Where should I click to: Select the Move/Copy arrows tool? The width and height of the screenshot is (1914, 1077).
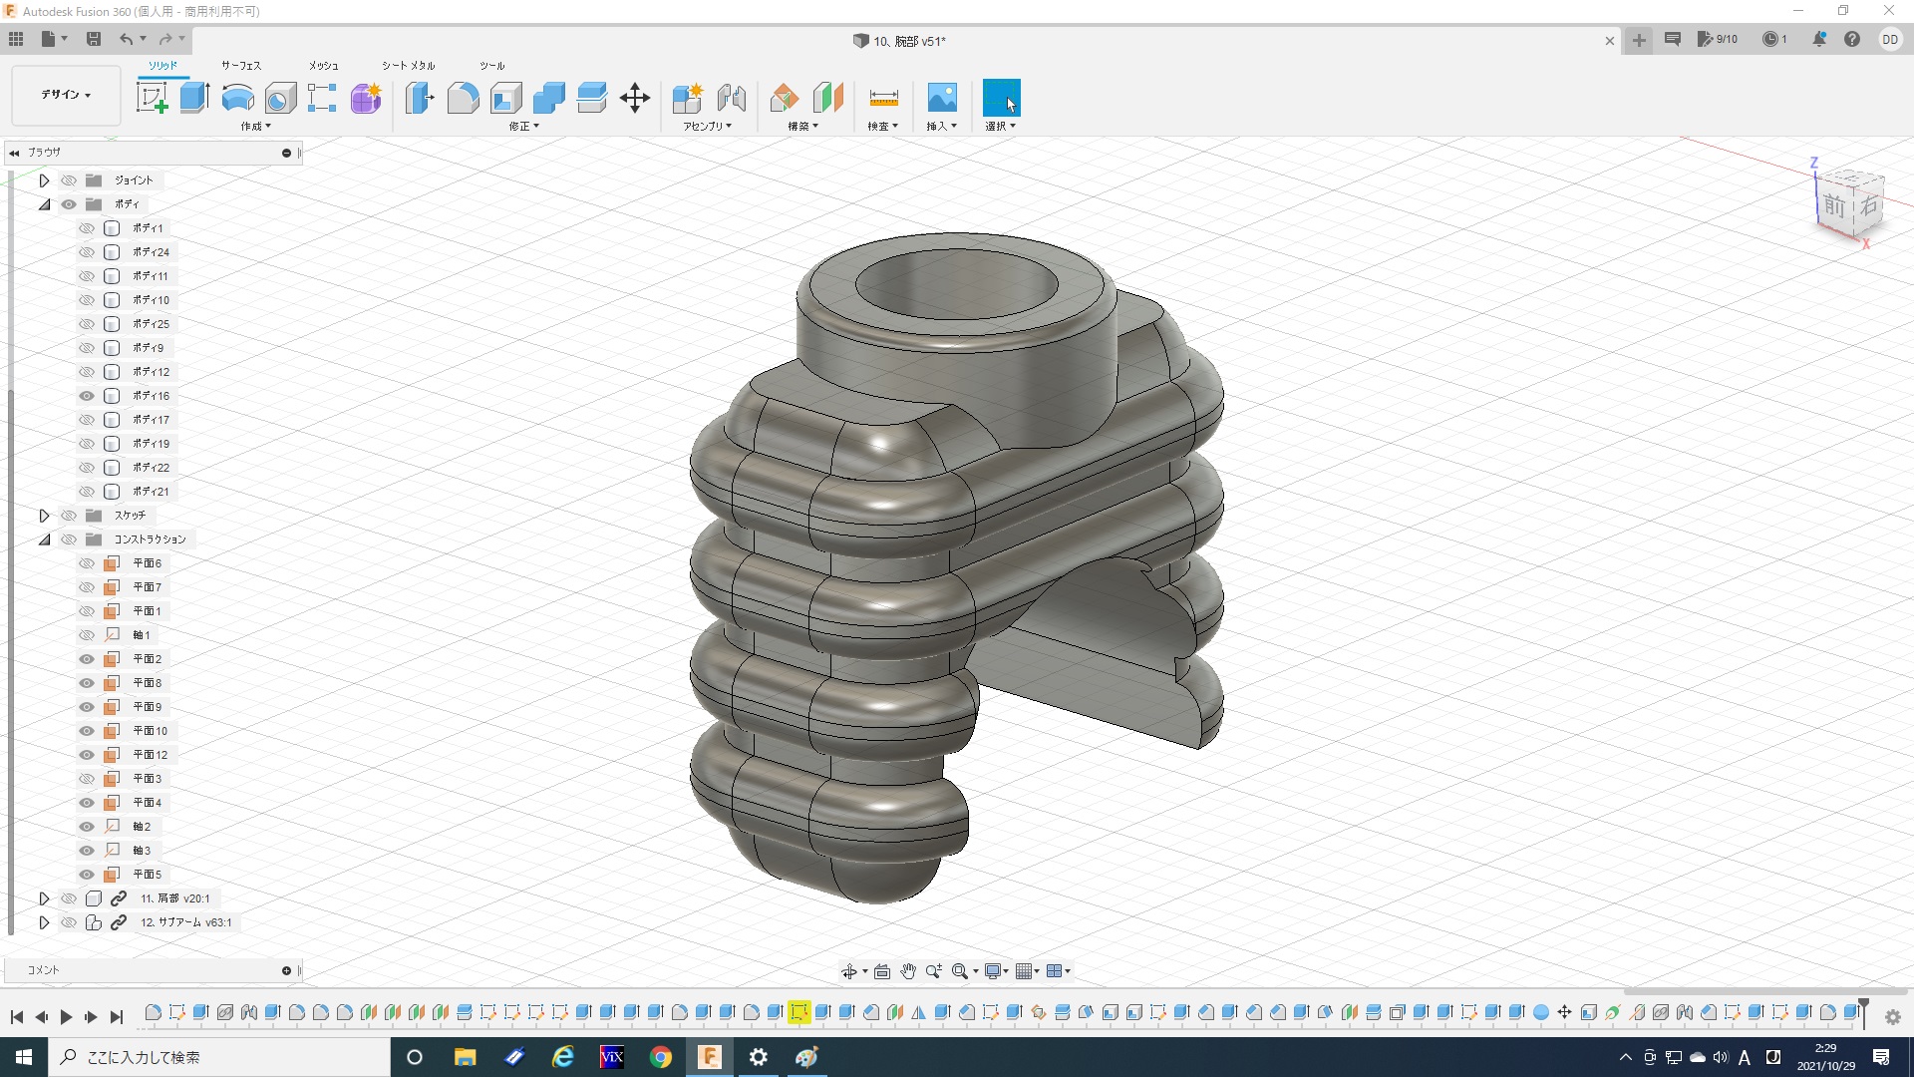point(635,98)
